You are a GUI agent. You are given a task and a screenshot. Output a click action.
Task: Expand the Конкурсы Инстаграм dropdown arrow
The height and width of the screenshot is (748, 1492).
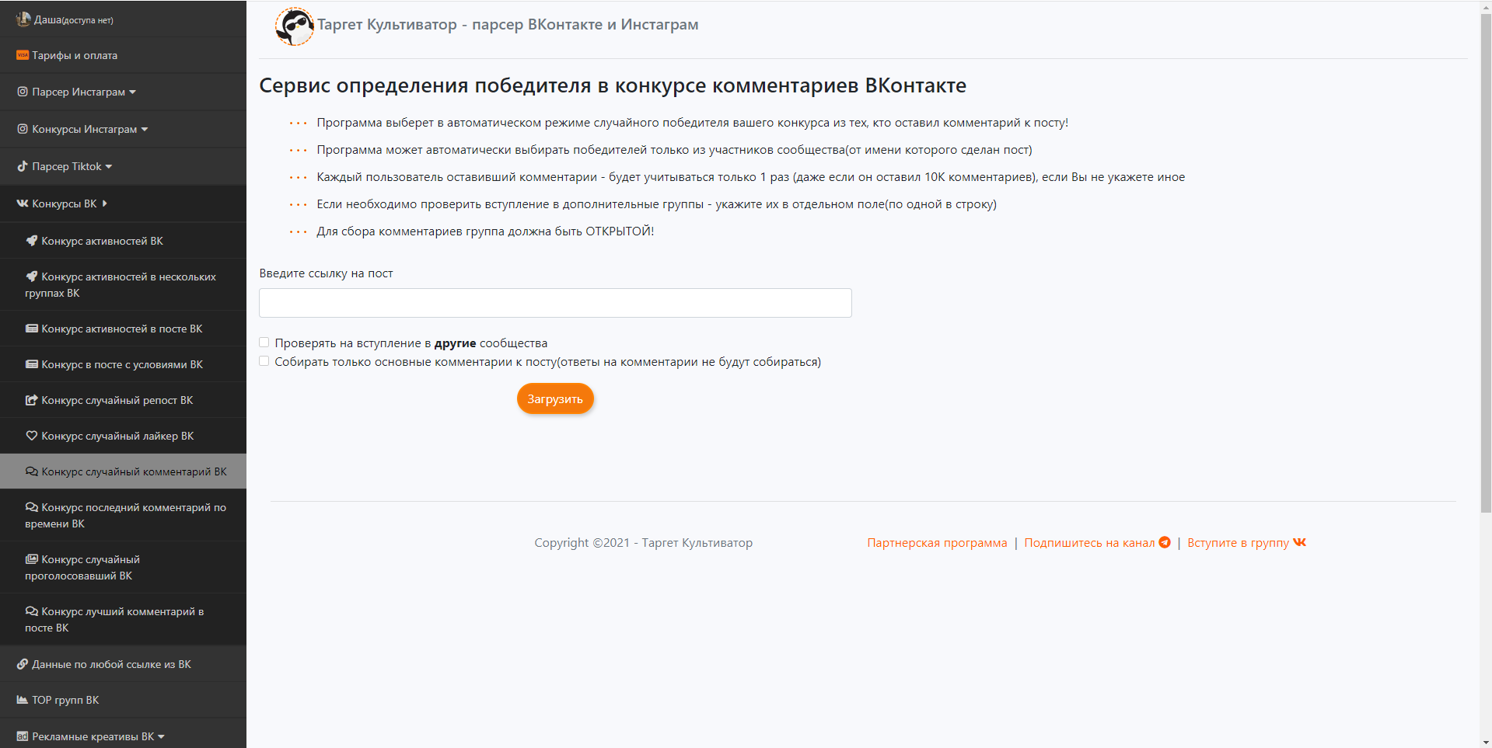coord(145,130)
